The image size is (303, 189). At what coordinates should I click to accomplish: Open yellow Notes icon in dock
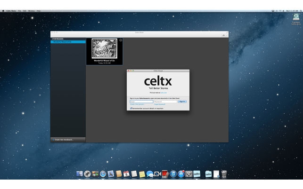pos(142,174)
